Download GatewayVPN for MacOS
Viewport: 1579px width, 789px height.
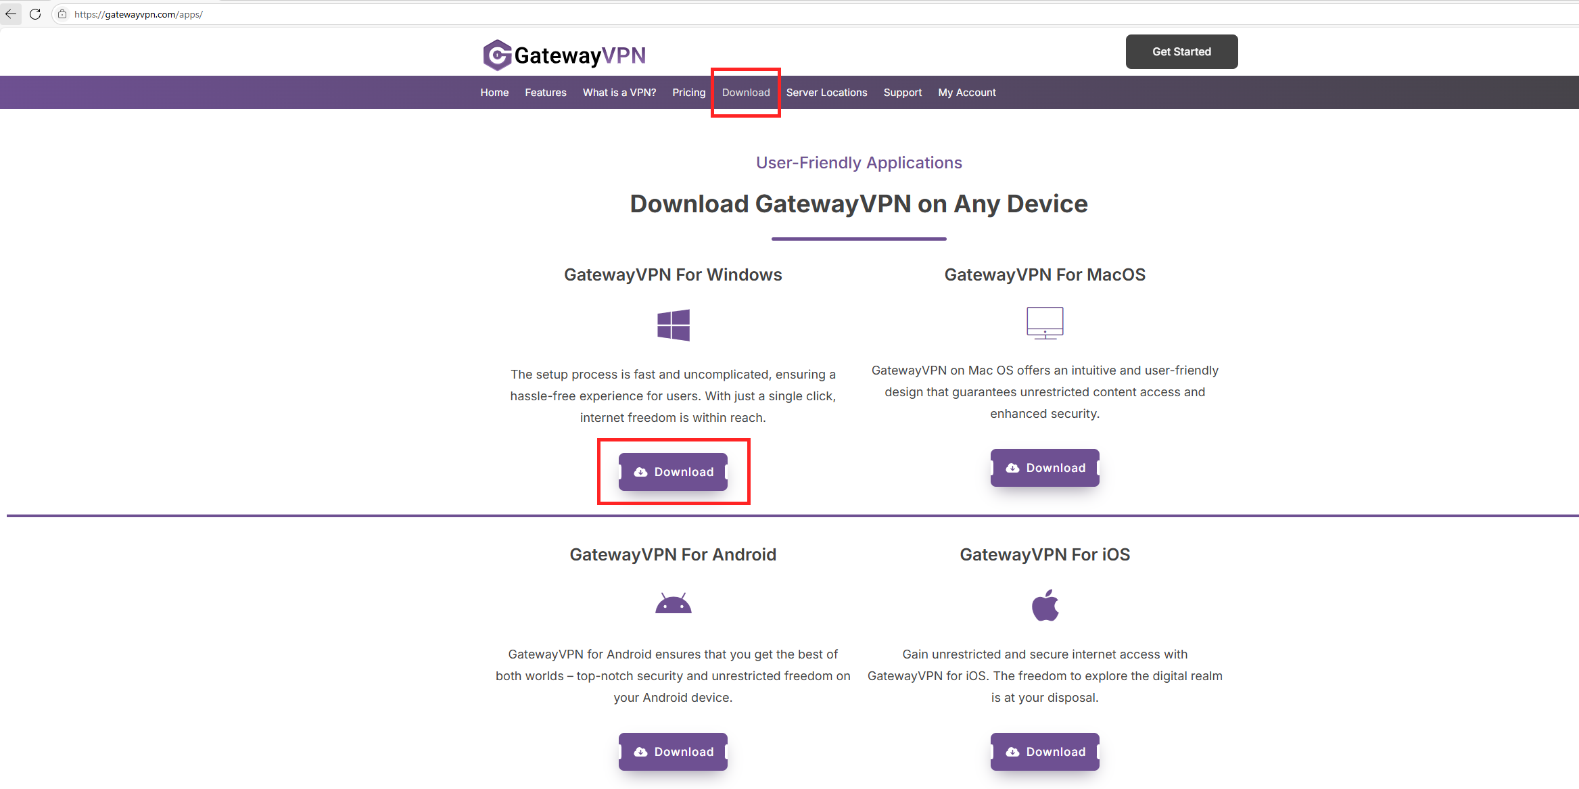click(1045, 468)
